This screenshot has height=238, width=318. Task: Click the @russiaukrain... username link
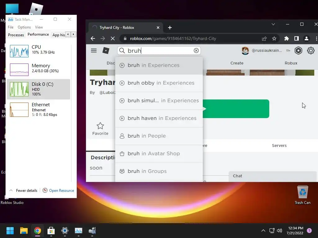[267, 51]
